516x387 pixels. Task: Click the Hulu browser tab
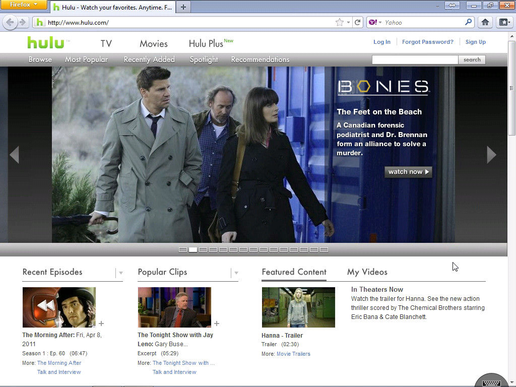pyautogui.click(x=113, y=7)
